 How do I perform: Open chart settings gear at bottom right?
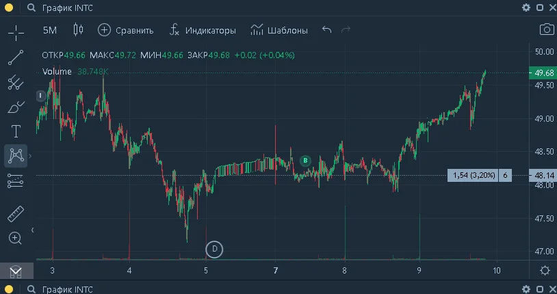(x=545, y=271)
